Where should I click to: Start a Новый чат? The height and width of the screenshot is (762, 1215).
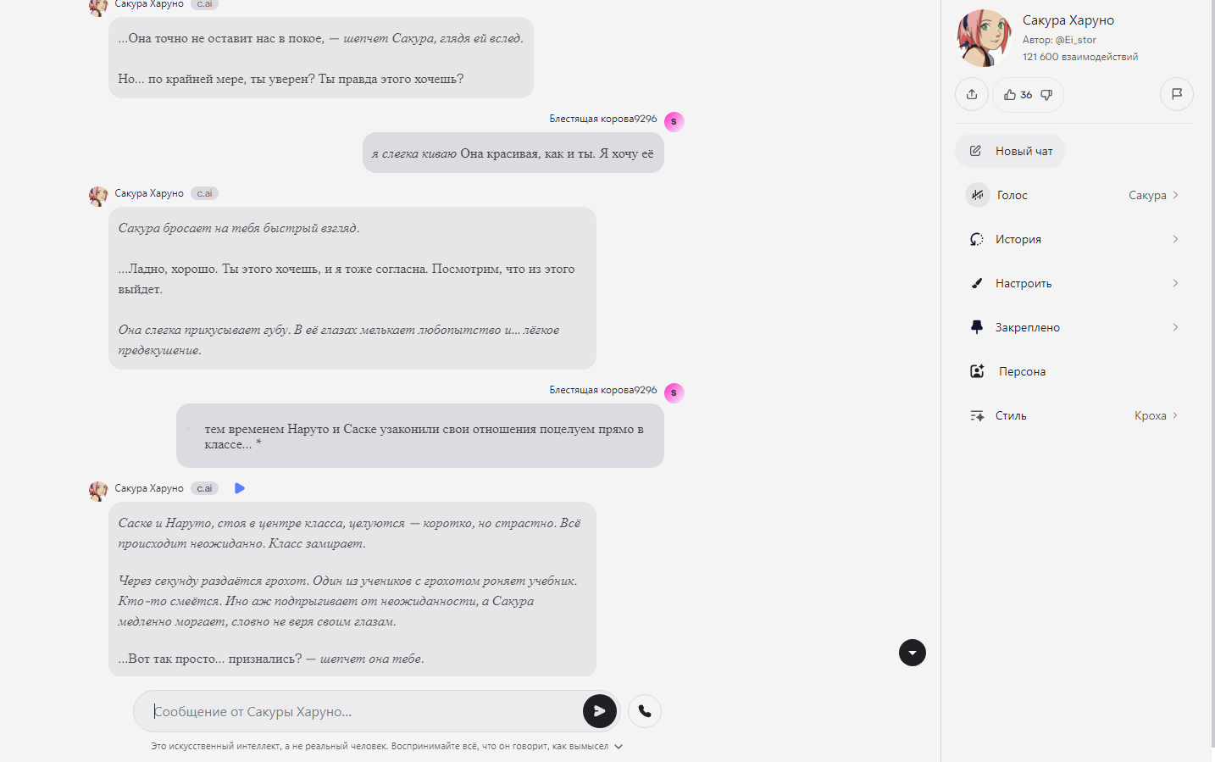click(1010, 151)
